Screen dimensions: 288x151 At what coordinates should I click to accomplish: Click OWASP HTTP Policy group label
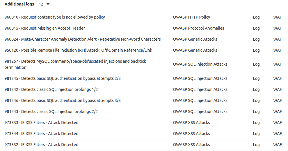191,17
